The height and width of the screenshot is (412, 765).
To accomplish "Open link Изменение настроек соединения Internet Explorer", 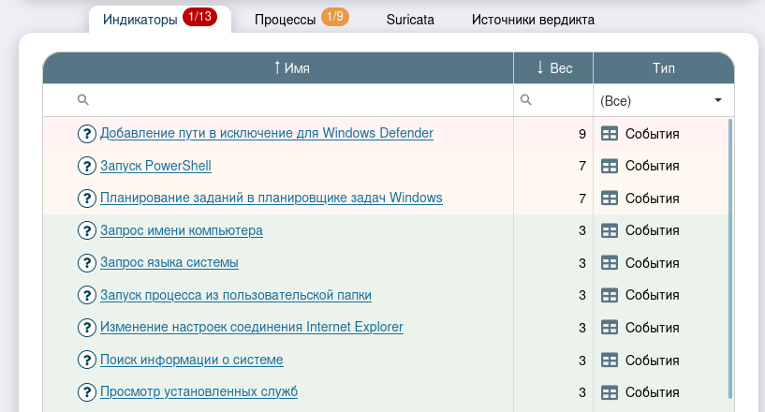I will [252, 328].
